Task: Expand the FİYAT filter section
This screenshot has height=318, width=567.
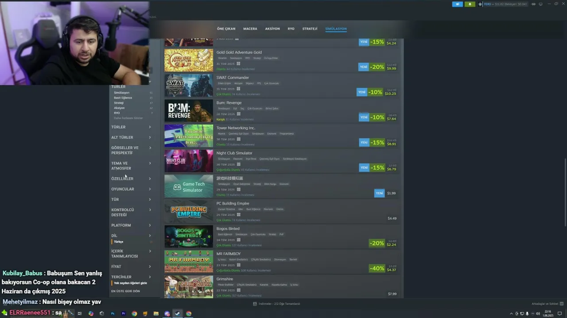Action: click(131, 266)
